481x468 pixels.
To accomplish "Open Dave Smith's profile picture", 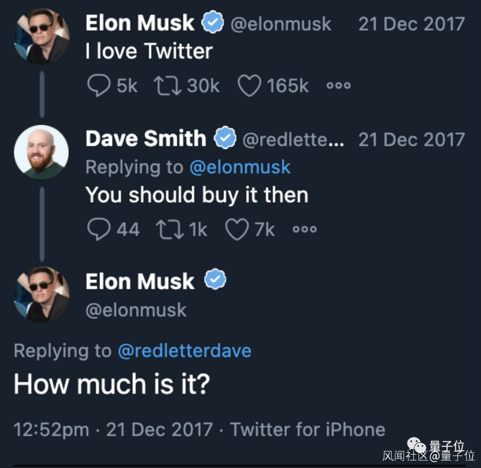I will (x=41, y=152).
